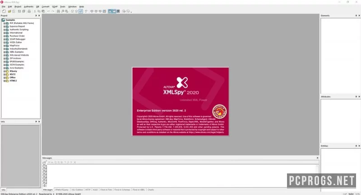Screen dimensions: 361x195
Task: Close the Project panel
Action: point(39,16)
